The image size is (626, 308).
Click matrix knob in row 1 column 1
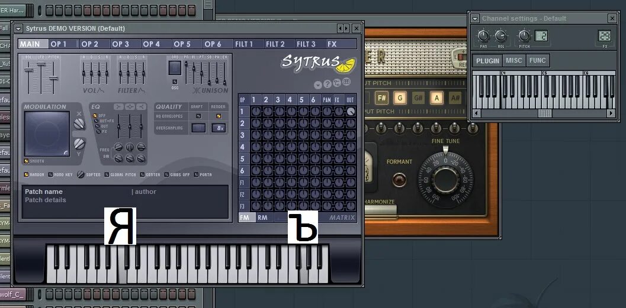tap(255, 112)
